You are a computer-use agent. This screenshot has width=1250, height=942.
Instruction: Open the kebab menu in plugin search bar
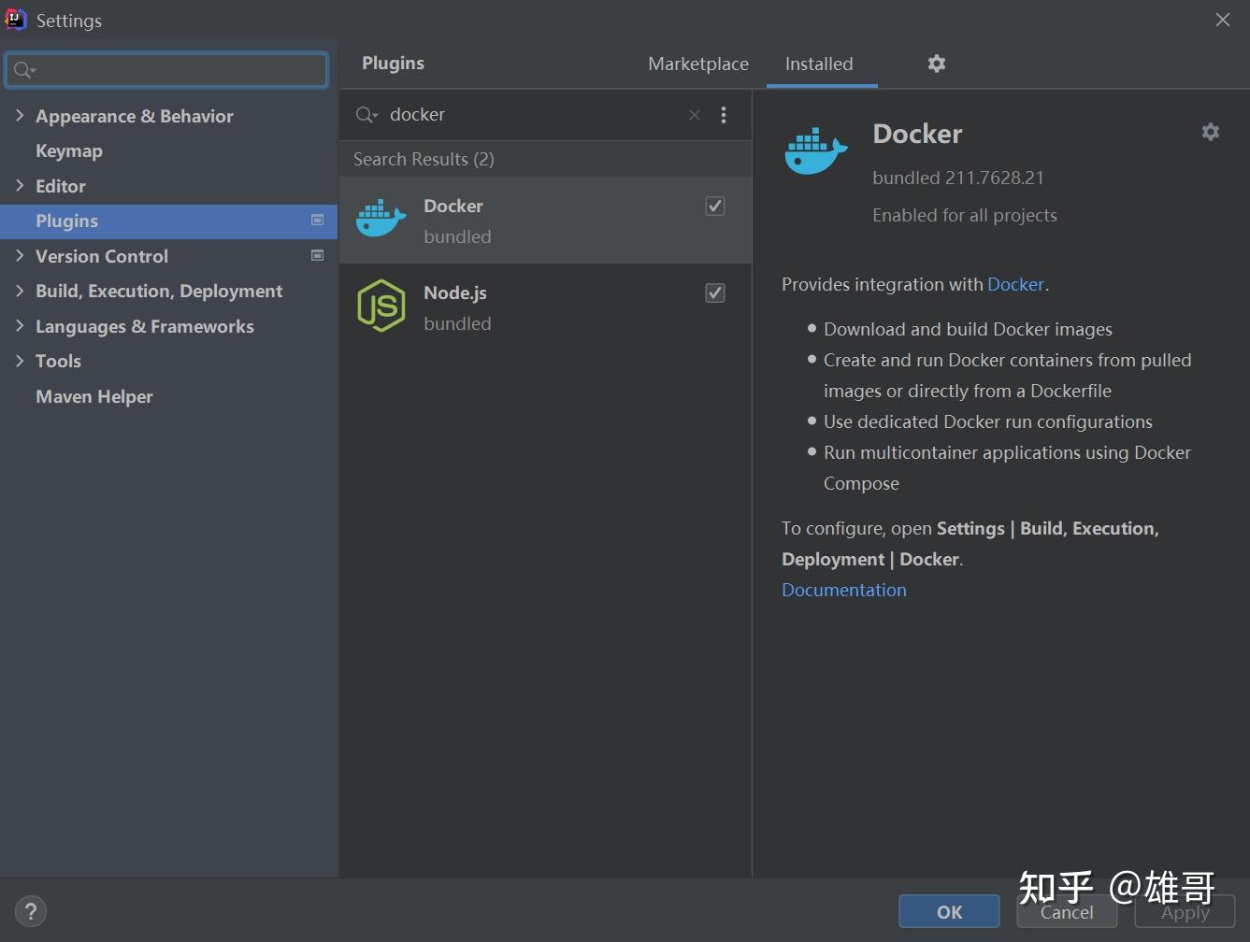(724, 114)
